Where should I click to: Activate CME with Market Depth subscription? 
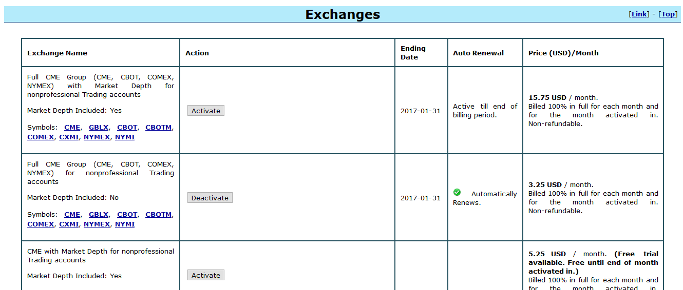click(x=206, y=275)
